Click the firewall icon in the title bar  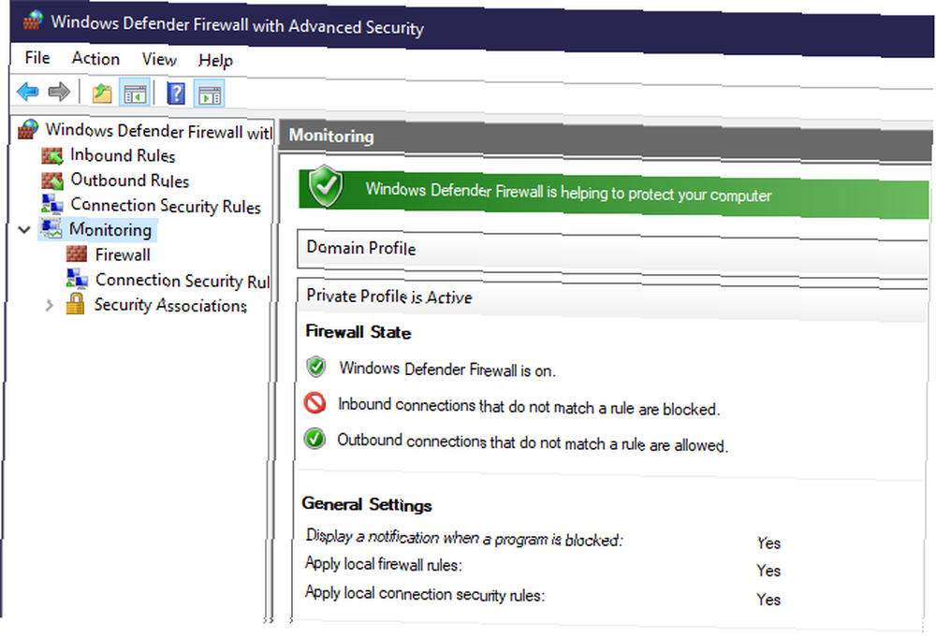click(x=33, y=21)
